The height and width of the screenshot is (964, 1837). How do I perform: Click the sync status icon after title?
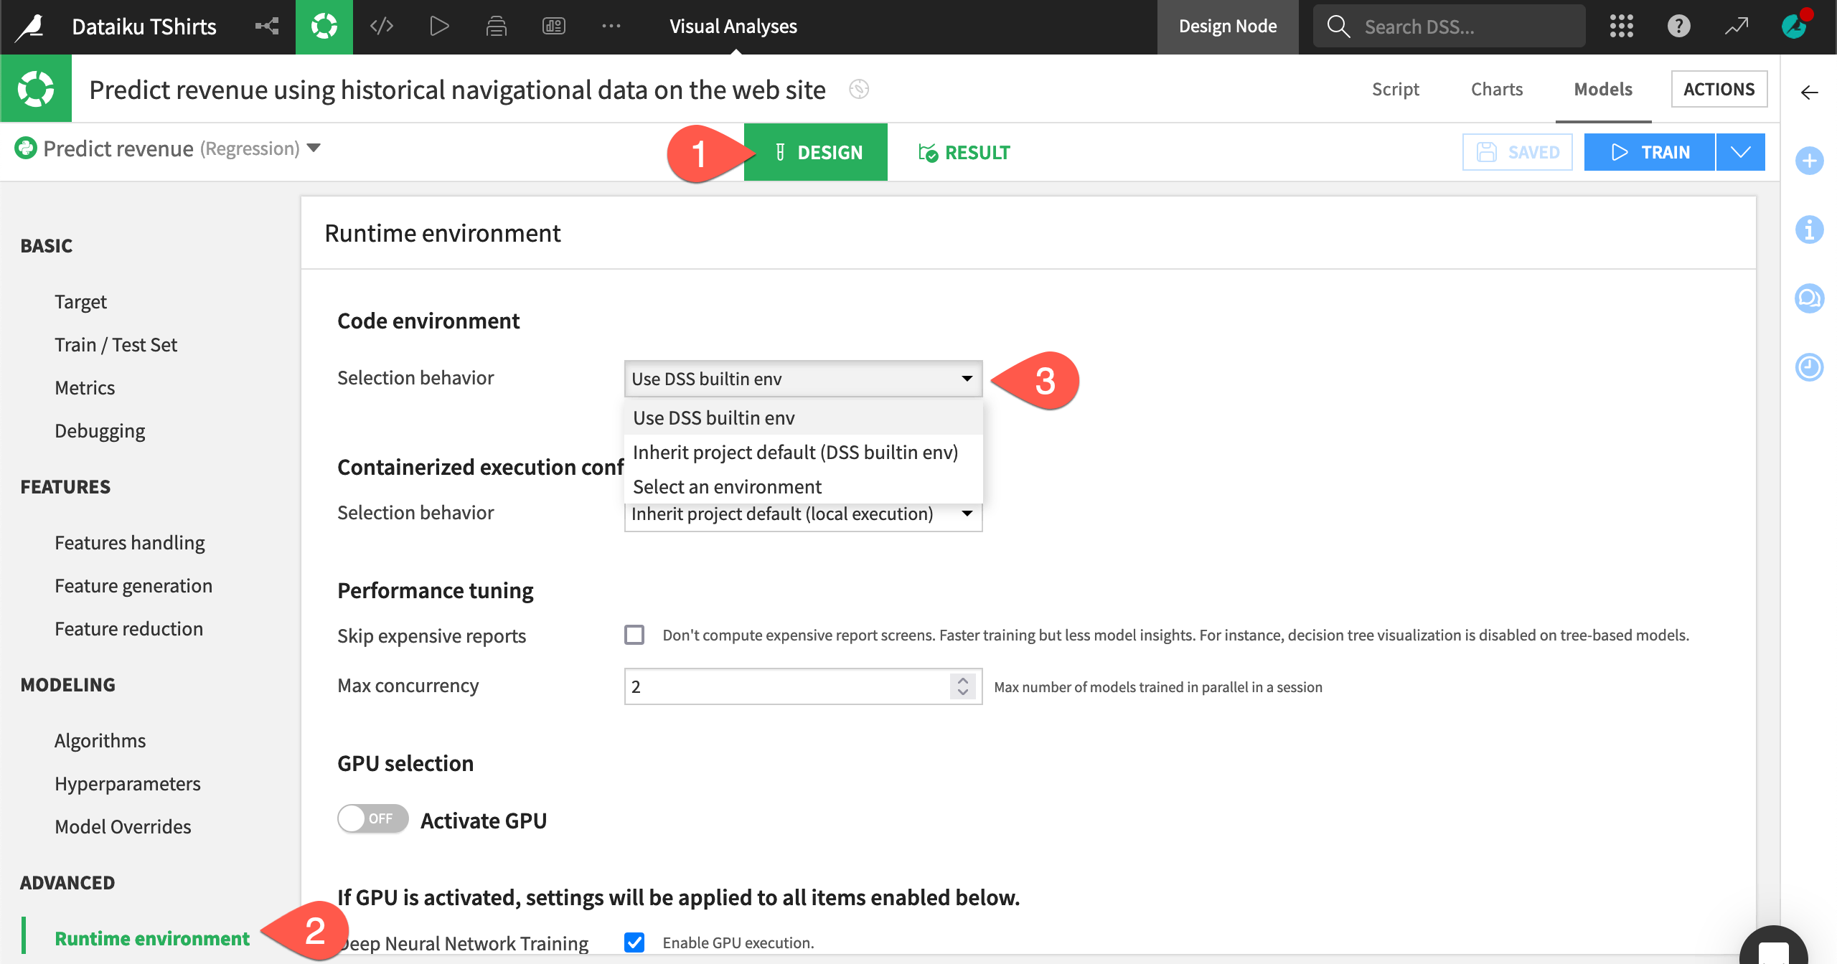pyautogui.click(x=859, y=90)
